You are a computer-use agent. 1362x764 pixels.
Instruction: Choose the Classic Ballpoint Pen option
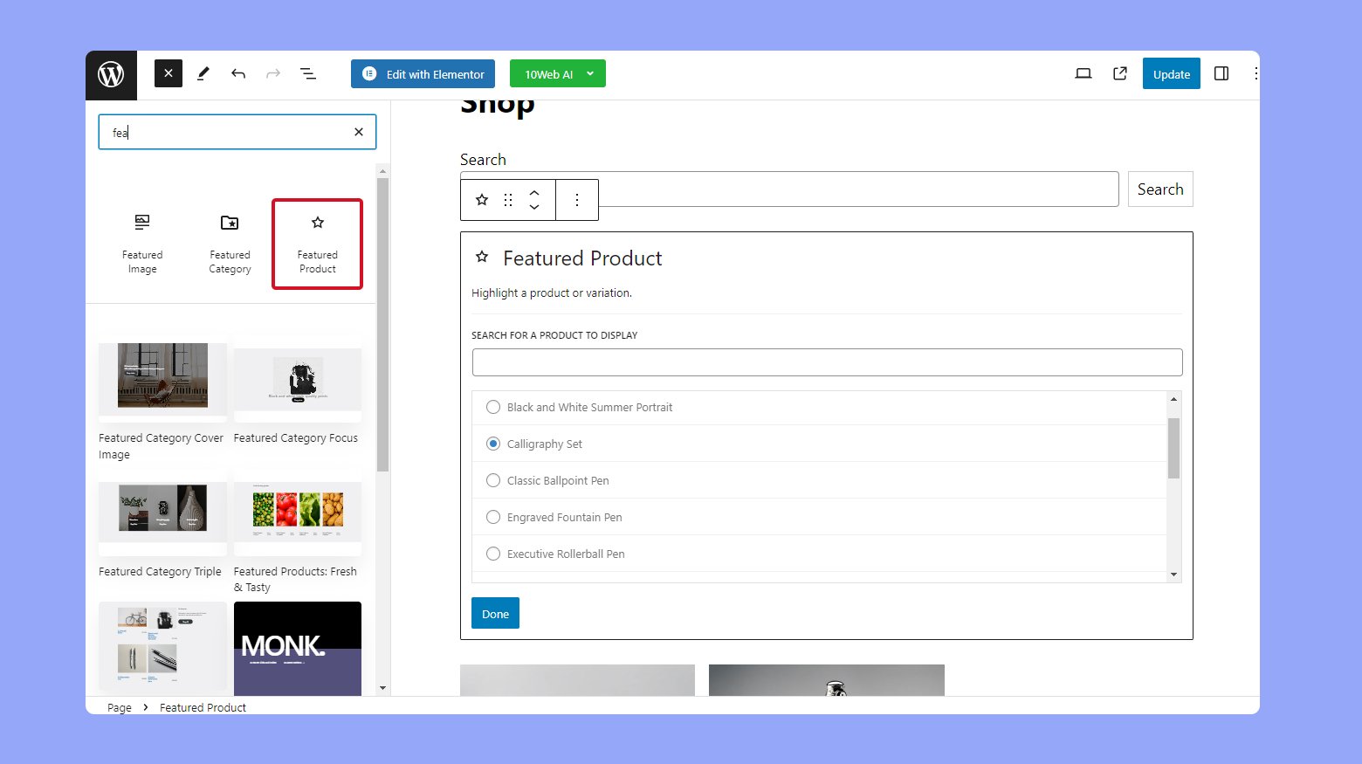tap(493, 481)
